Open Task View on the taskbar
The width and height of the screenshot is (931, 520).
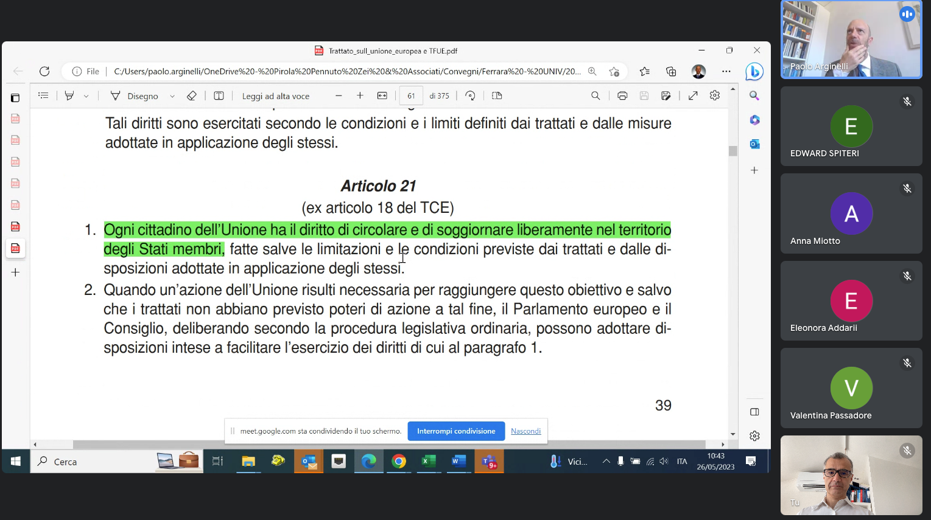click(217, 462)
